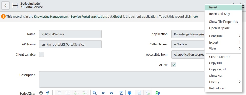
Task: Toggle the Active checkbox
Action: (x=174, y=65)
